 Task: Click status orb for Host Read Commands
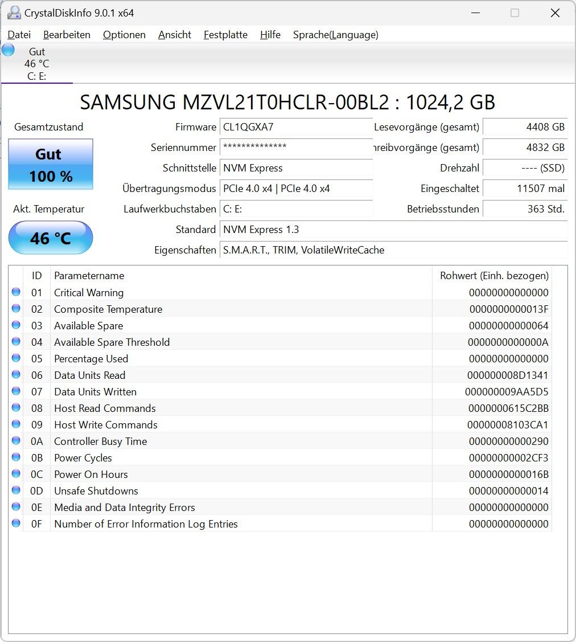click(16, 407)
